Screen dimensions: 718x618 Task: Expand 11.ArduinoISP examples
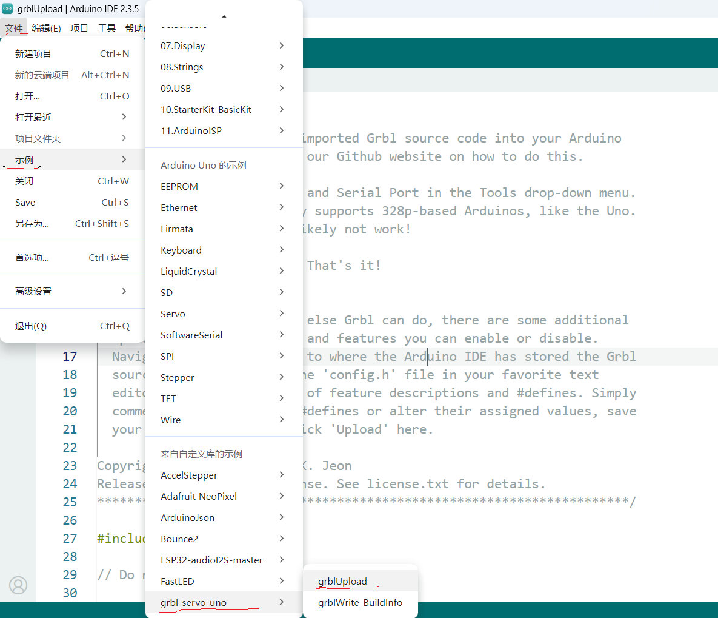pos(224,130)
